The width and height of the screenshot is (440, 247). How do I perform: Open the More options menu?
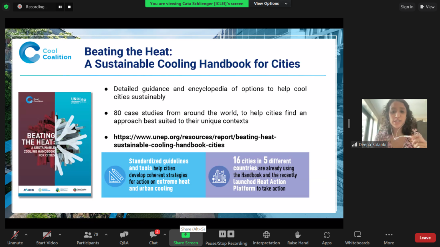(389, 238)
